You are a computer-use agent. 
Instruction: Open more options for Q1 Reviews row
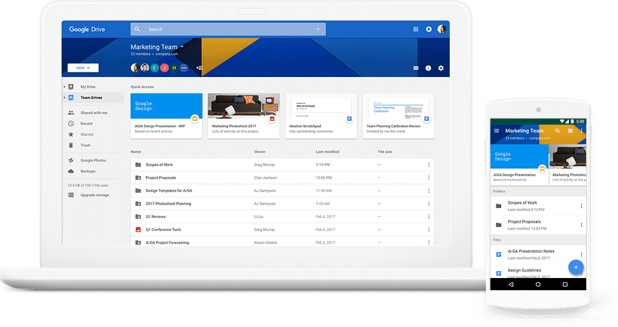coord(428,216)
